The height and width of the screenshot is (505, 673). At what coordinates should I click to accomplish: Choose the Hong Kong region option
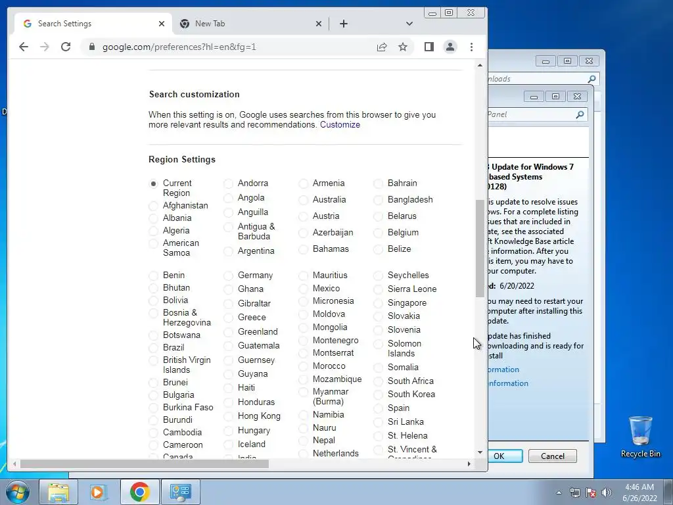coord(228,416)
